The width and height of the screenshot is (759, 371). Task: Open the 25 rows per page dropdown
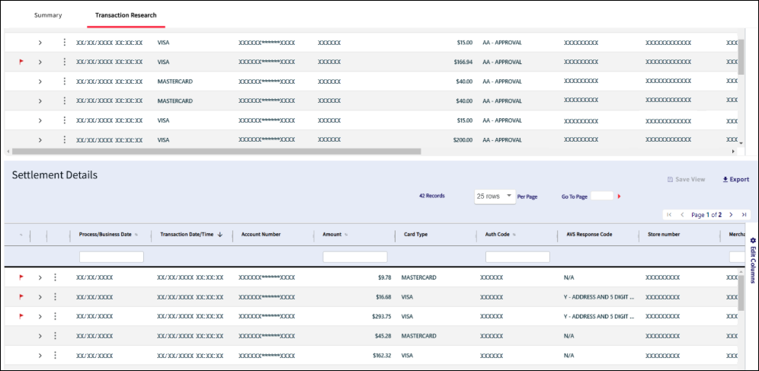tap(495, 196)
